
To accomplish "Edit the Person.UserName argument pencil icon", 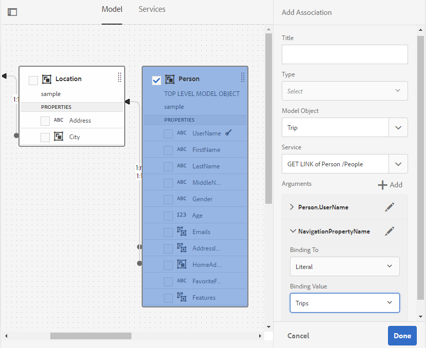I will 390,207.
